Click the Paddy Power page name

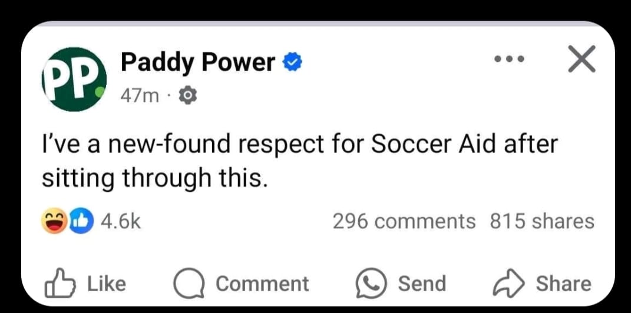197,63
